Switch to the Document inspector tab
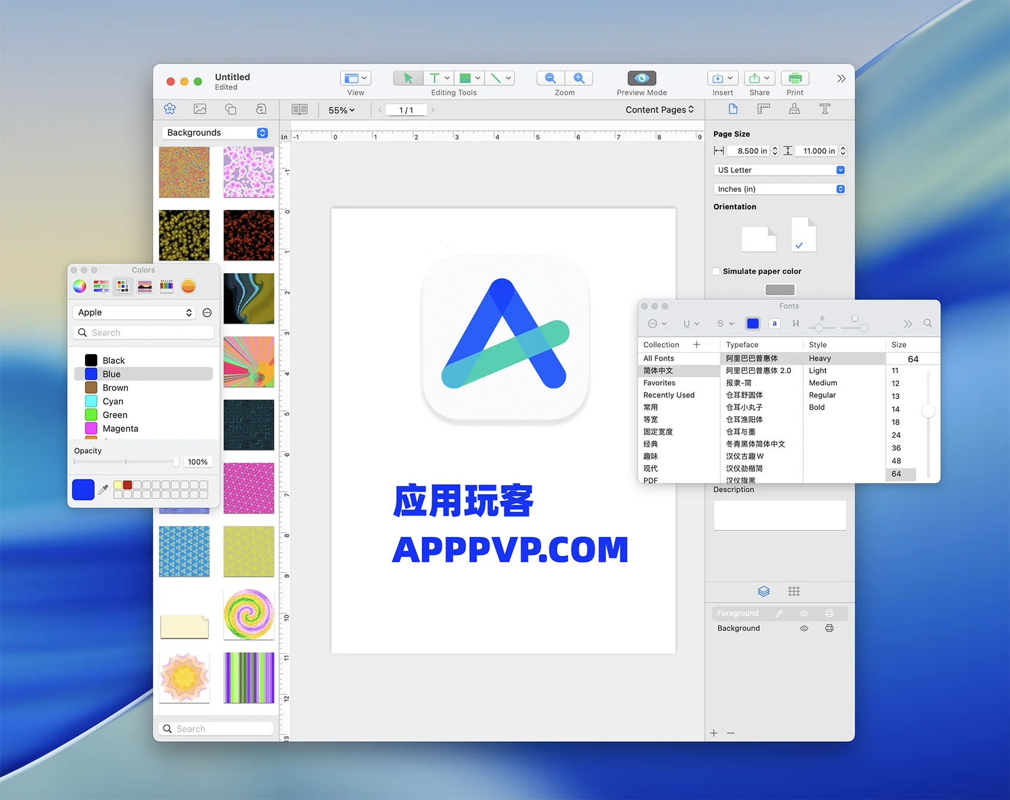 (x=733, y=109)
